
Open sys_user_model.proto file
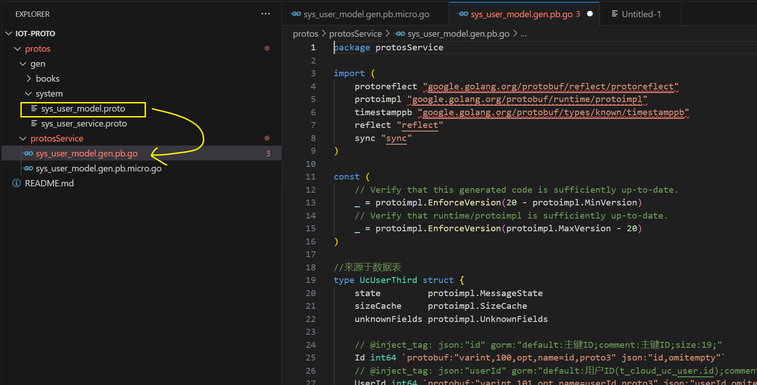click(83, 109)
